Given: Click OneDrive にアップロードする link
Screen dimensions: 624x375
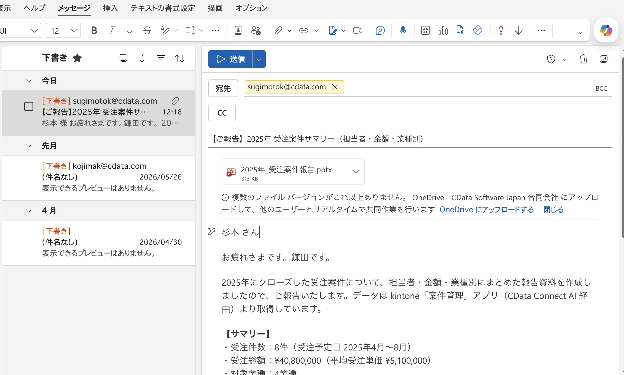Looking at the screenshot, I should pos(487,210).
